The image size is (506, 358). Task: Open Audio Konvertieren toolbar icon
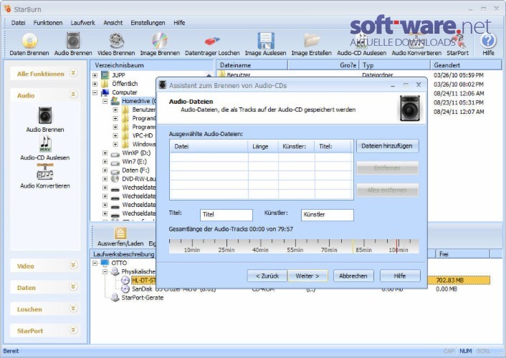click(x=416, y=41)
